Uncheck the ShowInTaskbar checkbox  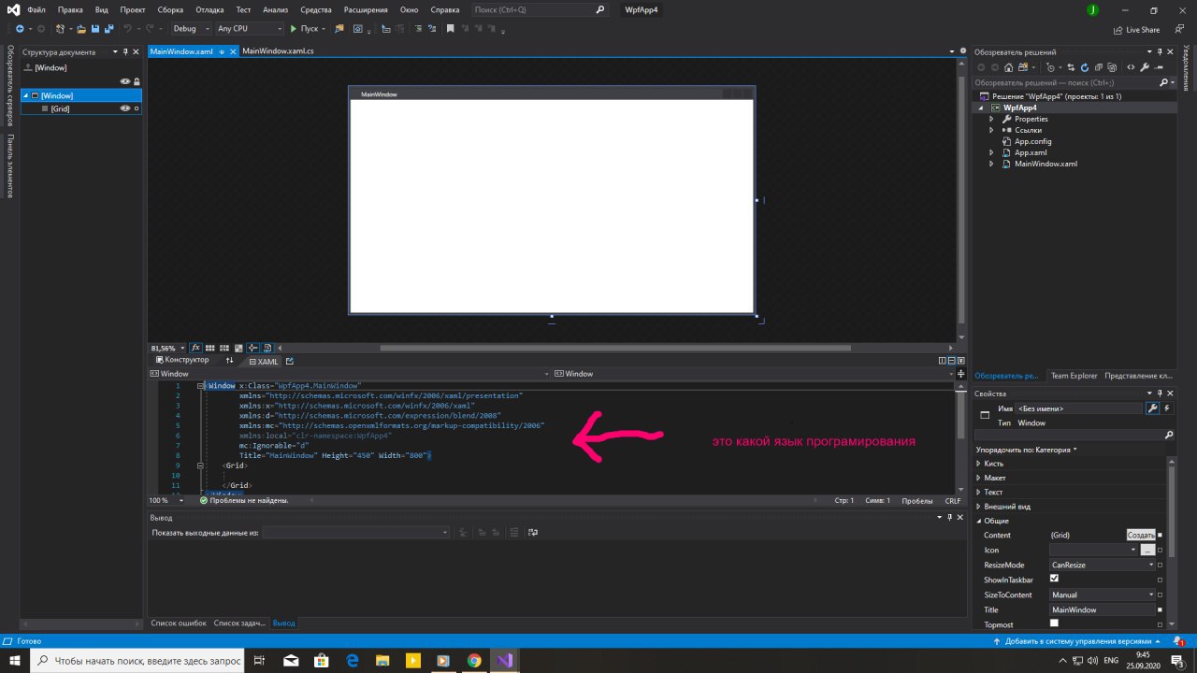[x=1054, y=579]
